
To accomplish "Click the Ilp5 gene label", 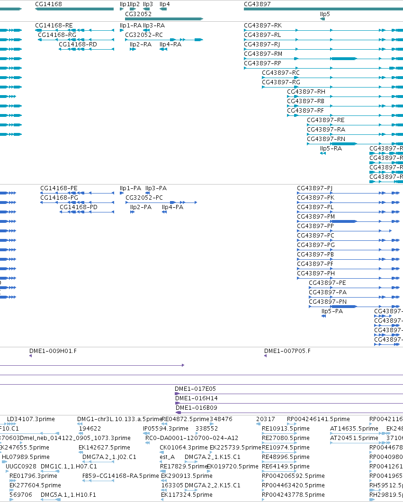I will pos(325,14).
